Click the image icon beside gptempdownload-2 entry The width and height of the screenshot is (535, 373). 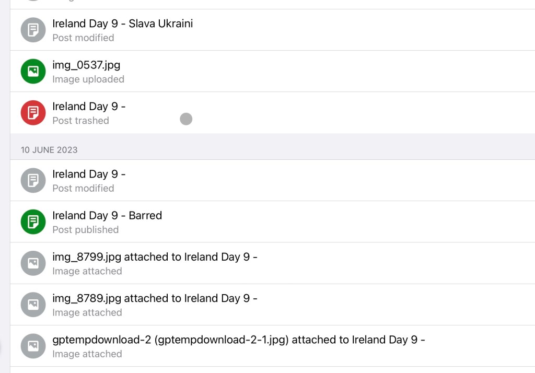[33, 346]
